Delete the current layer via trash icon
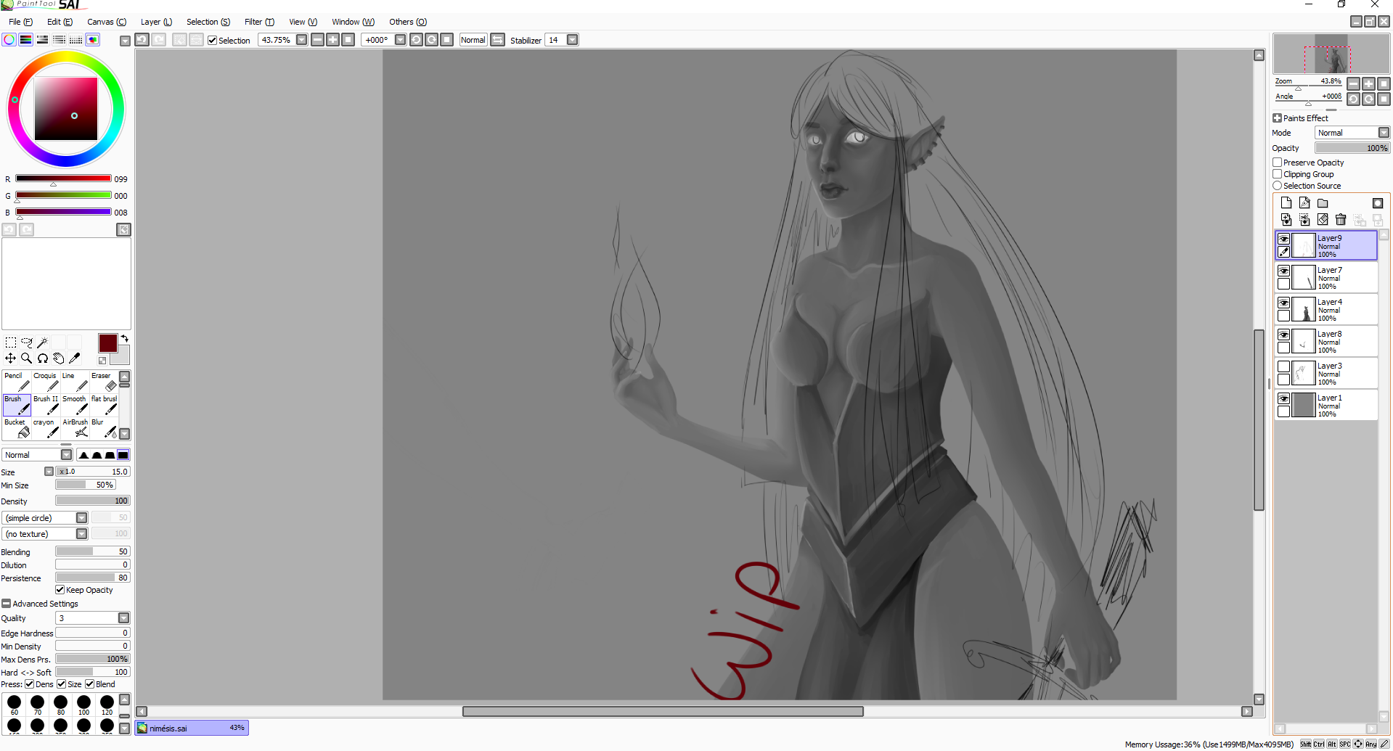 pos(1341,219)
